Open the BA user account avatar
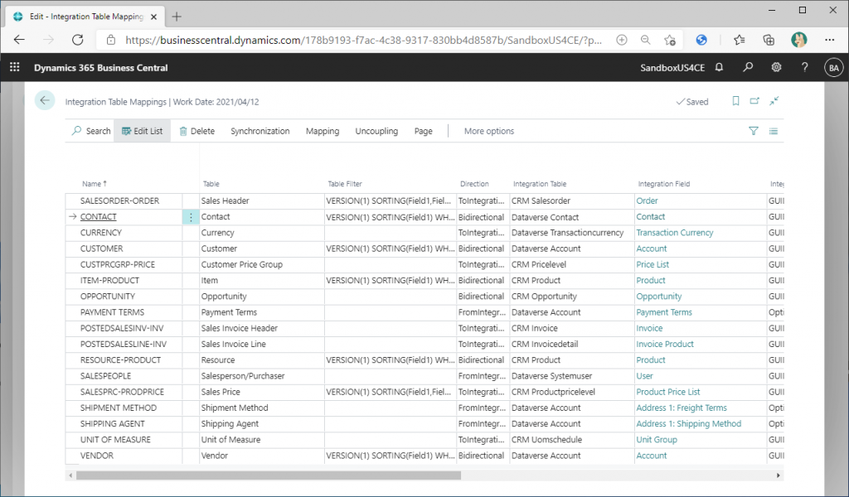 pos(833,68)
